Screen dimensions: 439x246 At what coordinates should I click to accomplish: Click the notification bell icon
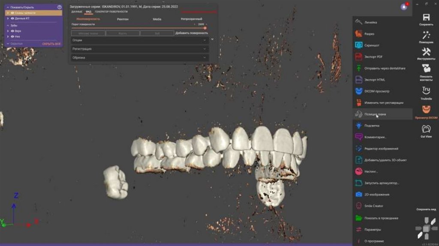point(404,7)
